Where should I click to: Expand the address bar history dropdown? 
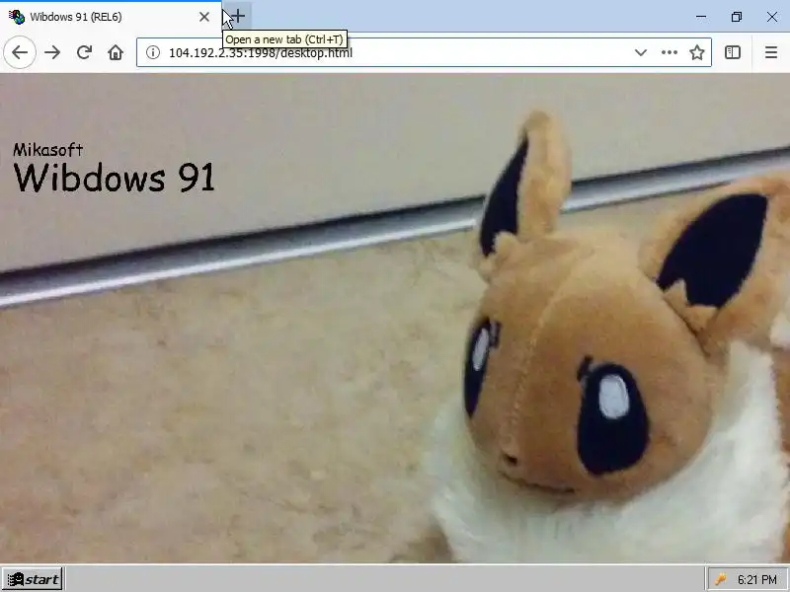click(x=640, y=52)
